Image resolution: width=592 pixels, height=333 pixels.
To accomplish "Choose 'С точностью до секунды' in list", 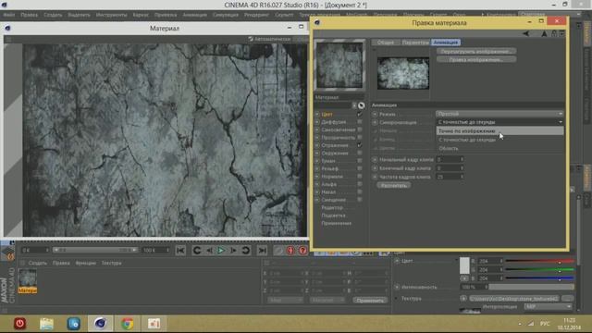I will 499,140.
